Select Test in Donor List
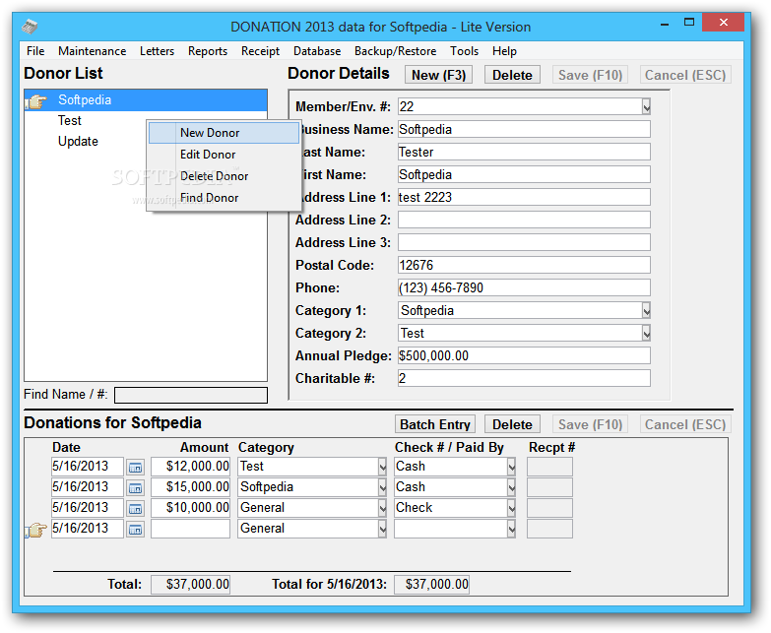The image size is (771, 633). [69, 120]
